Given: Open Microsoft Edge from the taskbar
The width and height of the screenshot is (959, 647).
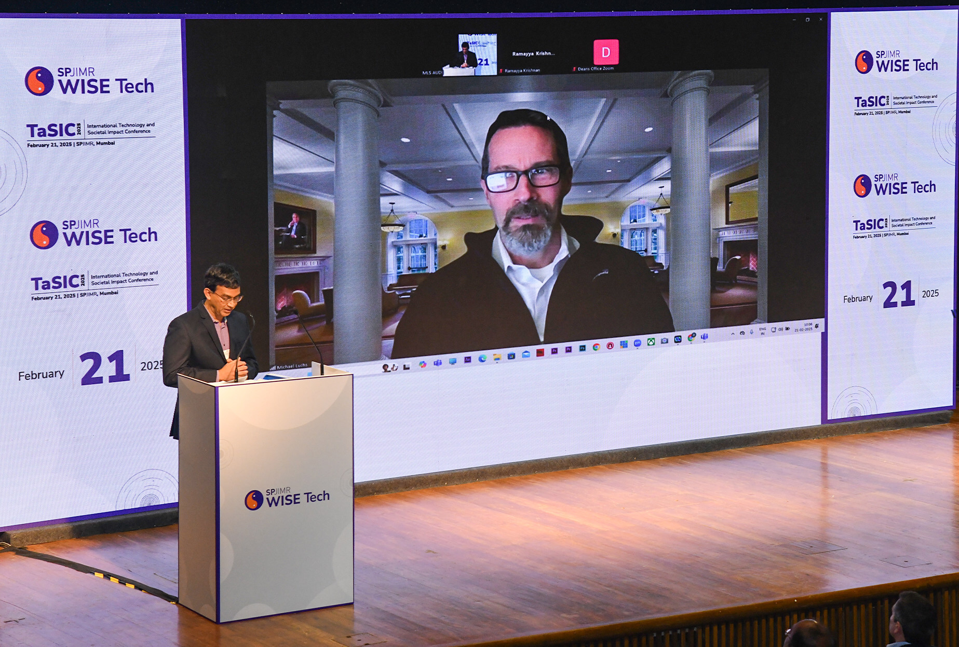Looking at the screenshot, I should pyautogui.click(x=483, y=359).
